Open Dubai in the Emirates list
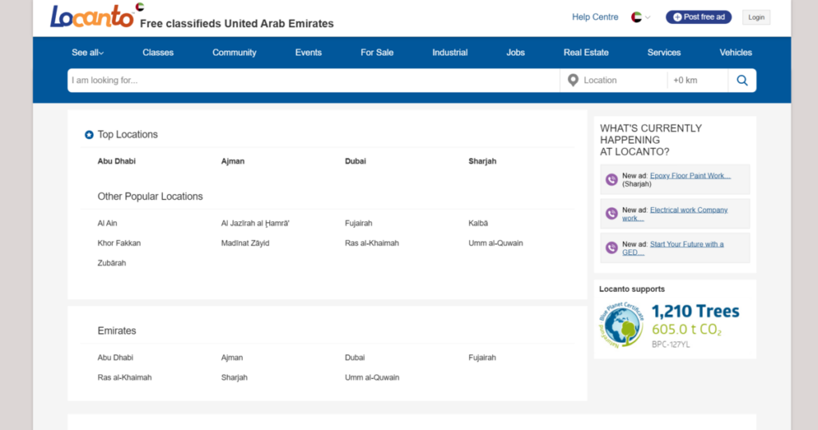 [x=355, y=357]
